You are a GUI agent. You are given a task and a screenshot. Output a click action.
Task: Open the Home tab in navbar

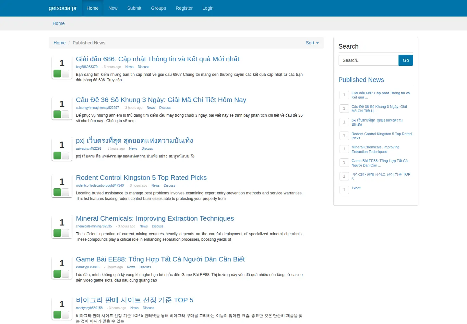[x=92, y=8]
